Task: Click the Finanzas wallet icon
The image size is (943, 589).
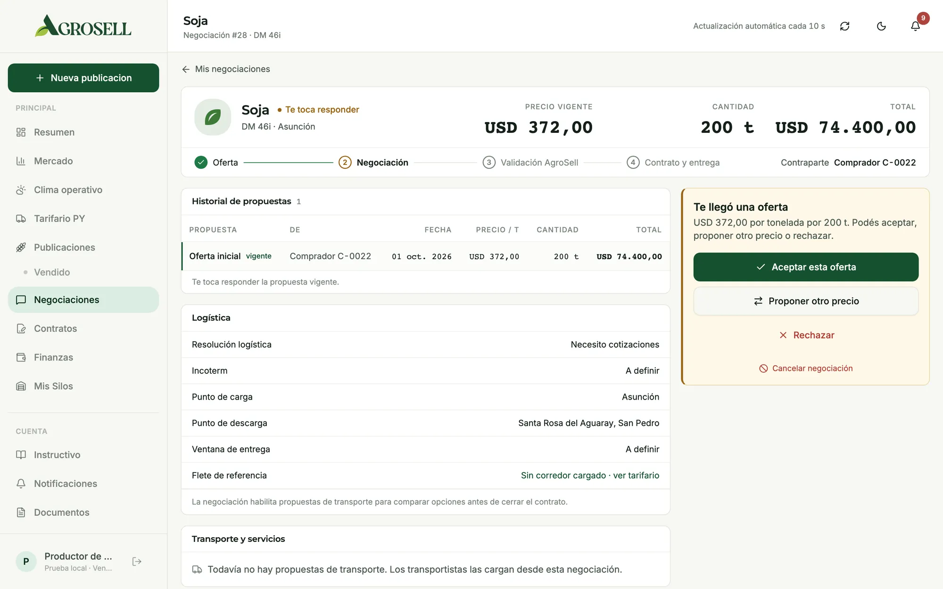Action: [x=21, y=357]
